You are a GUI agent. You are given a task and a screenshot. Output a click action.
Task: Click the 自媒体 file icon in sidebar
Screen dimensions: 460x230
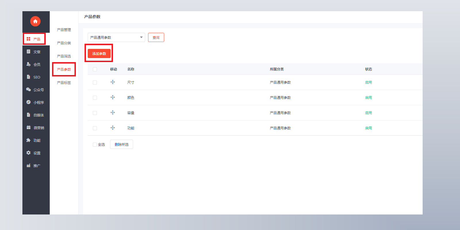tap(28, 115)
